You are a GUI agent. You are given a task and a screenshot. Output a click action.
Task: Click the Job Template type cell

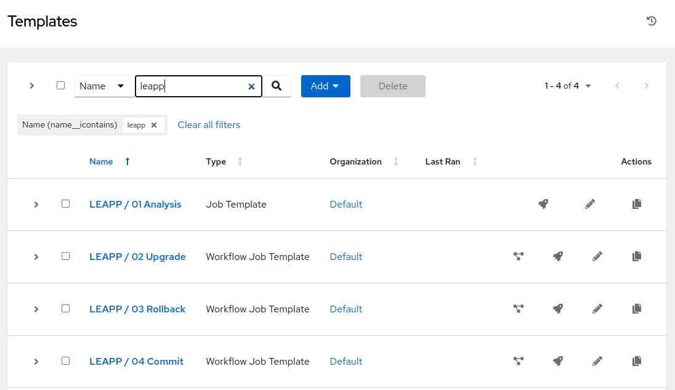point(236,205)
